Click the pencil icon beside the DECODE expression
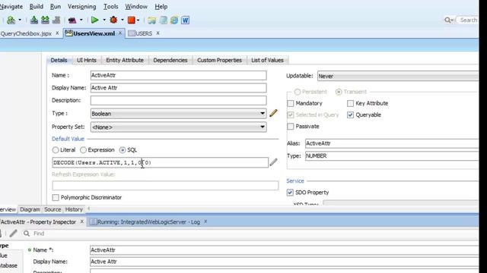The height and width of the screenshot is (273, 487). (273, 162)
